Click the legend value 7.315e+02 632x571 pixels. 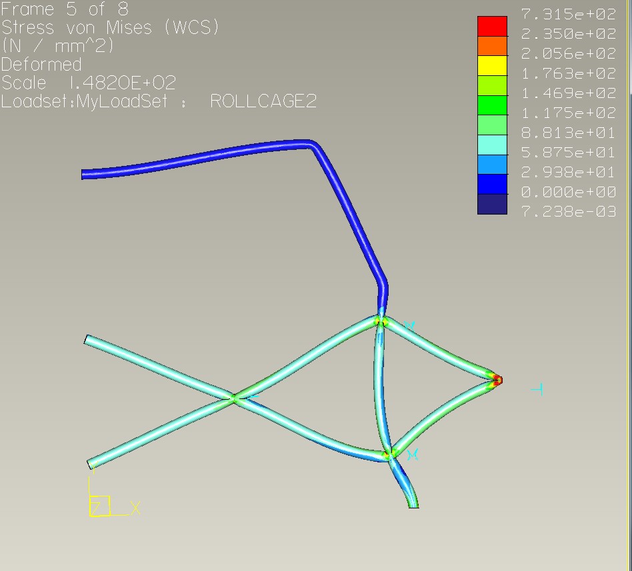pyautogui.click(x=568, y=14)
